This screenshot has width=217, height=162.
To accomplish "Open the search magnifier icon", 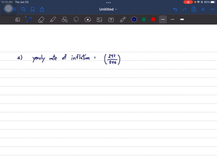I will click(x=23, y=9).
